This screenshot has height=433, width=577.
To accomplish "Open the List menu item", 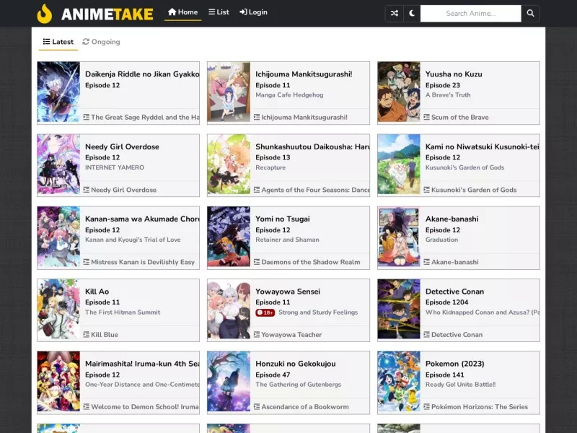I will click(219, 12).
